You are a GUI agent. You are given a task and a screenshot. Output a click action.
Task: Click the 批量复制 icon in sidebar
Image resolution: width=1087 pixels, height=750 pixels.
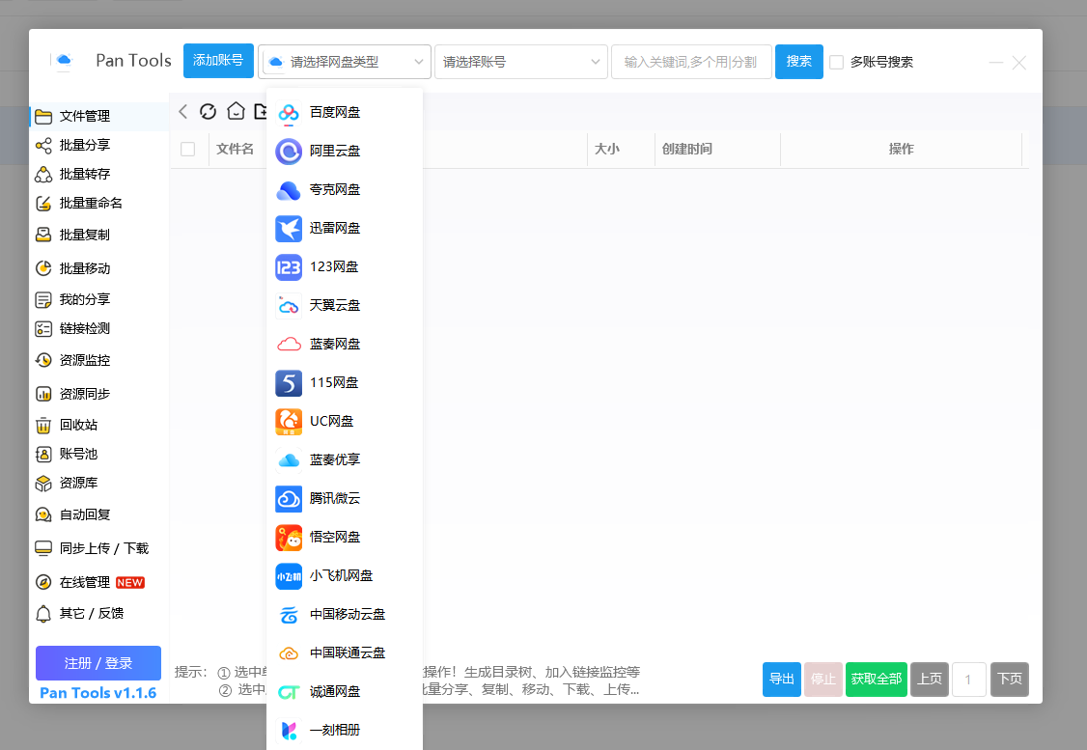43,235
